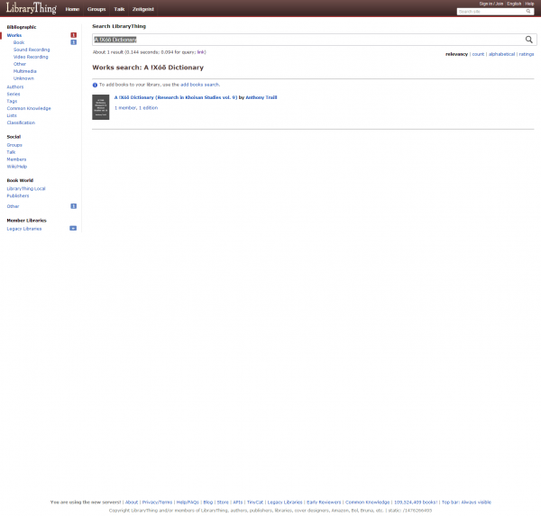Sort results by relevancy

coord(456,54)
